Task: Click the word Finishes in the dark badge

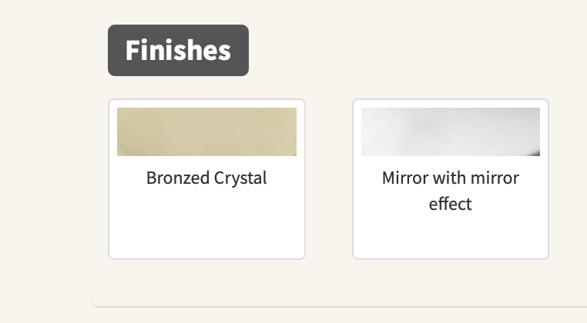Action: click(x=178, y=51)
